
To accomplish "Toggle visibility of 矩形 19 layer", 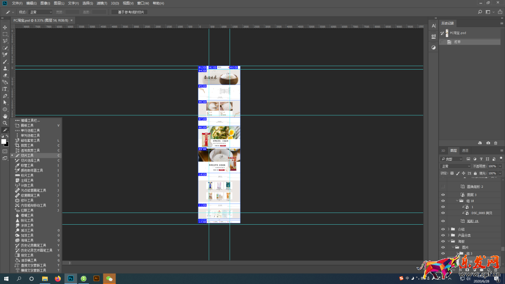I will click(443, 221).
